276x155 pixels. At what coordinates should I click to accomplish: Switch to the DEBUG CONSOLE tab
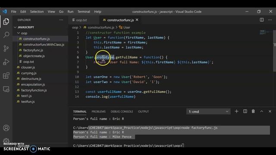[122, 112]
